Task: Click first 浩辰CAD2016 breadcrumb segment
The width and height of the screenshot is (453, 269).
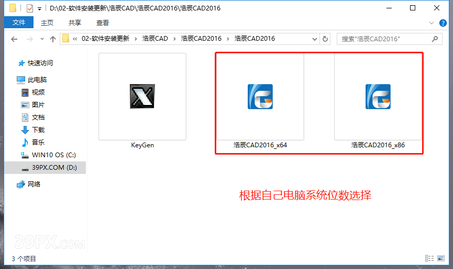Action: coord(201,39)
